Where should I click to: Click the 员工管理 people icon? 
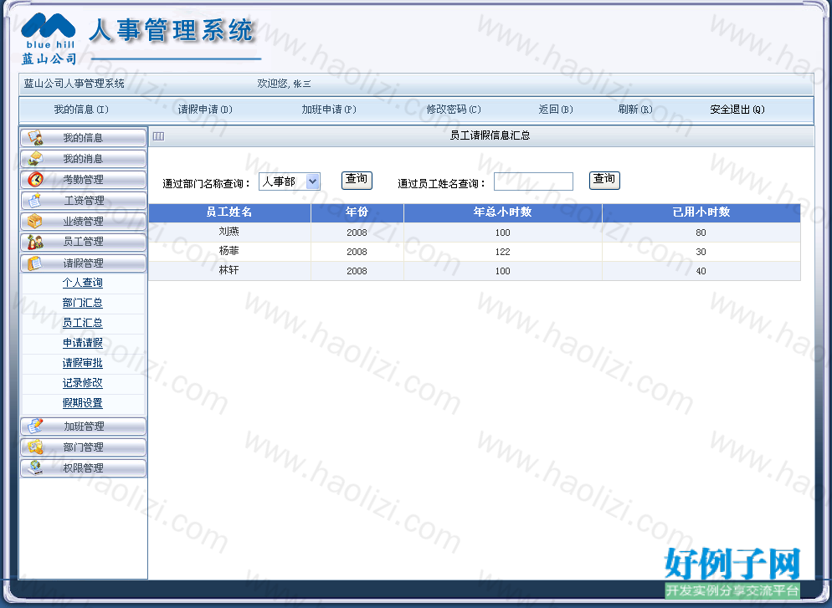(35, 242)
